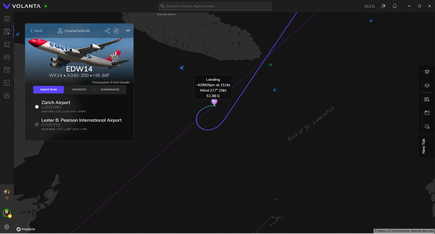Open CharlieDelta39 user profile

[x=74, y=31]
